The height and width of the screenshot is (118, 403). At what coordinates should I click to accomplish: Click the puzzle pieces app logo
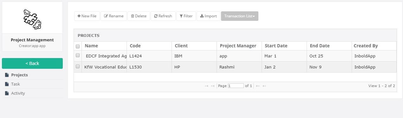[x=32, y=19]
